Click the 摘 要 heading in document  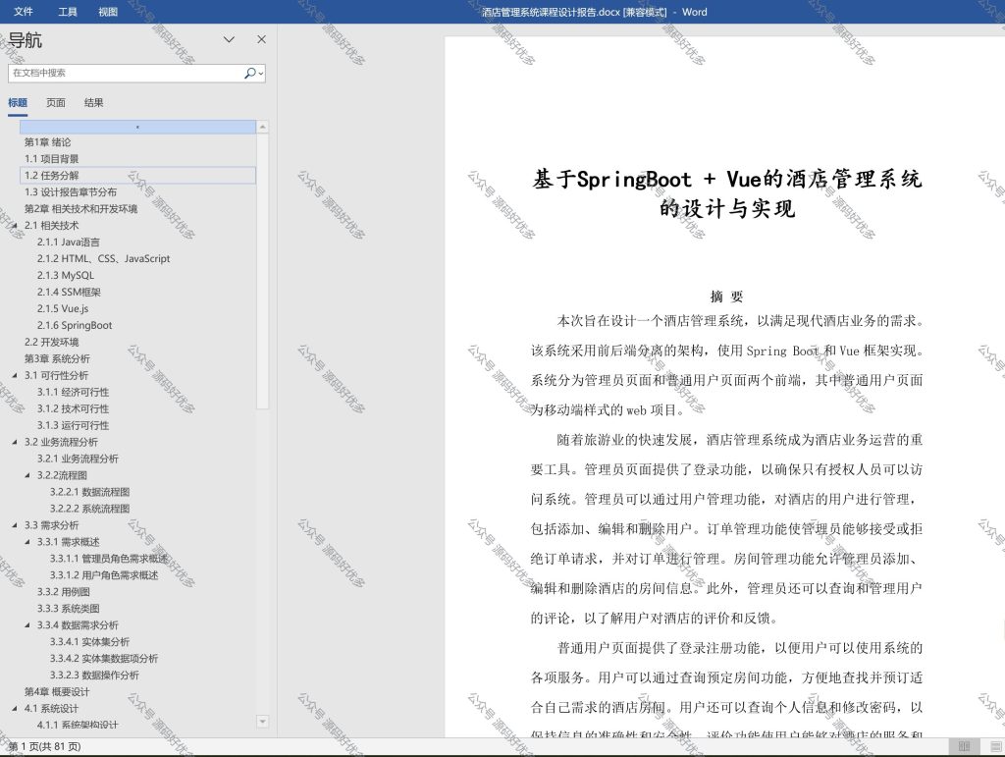click(727, 297)
